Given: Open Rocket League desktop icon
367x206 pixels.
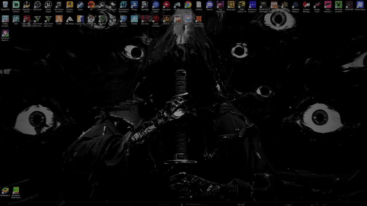Looking at the screenshot, I should (x=124, y=21).
